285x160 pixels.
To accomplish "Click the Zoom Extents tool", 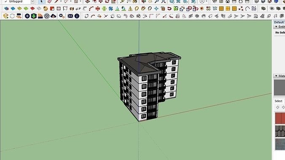I will point(164,2).
